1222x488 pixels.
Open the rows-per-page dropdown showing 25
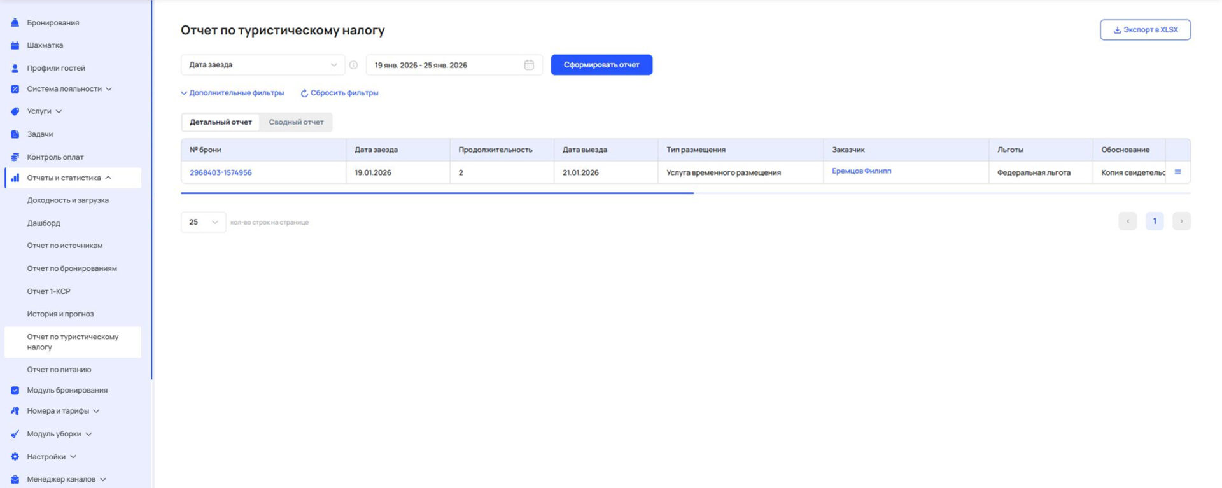(203, 222)
